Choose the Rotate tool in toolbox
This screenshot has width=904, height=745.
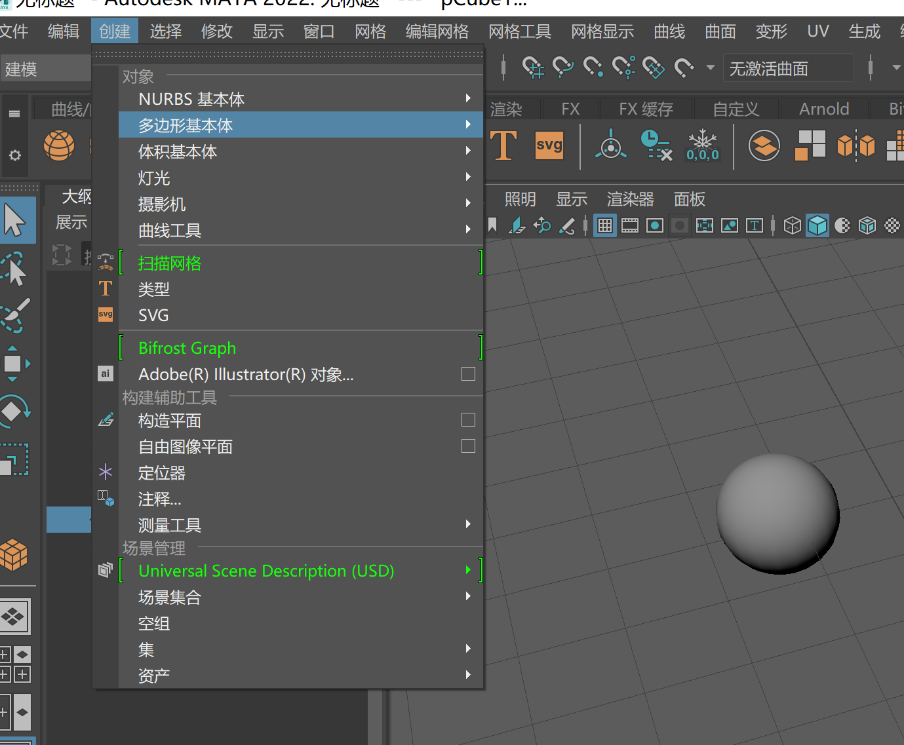[14, 411]
